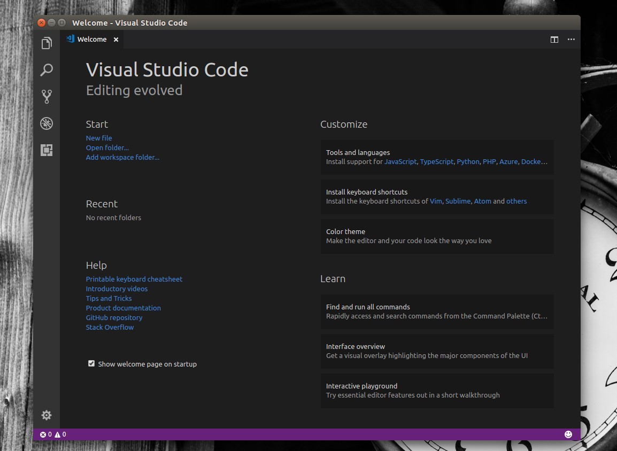
Task: Toggle Show welcome page on startup
Action: 91,363
